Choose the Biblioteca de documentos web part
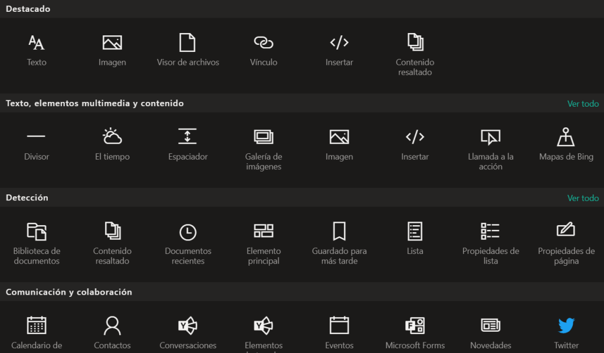 click(37, 232)
